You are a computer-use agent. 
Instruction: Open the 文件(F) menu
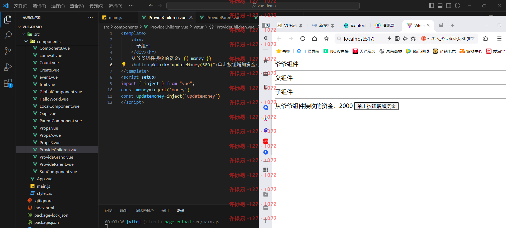(21, 6)
